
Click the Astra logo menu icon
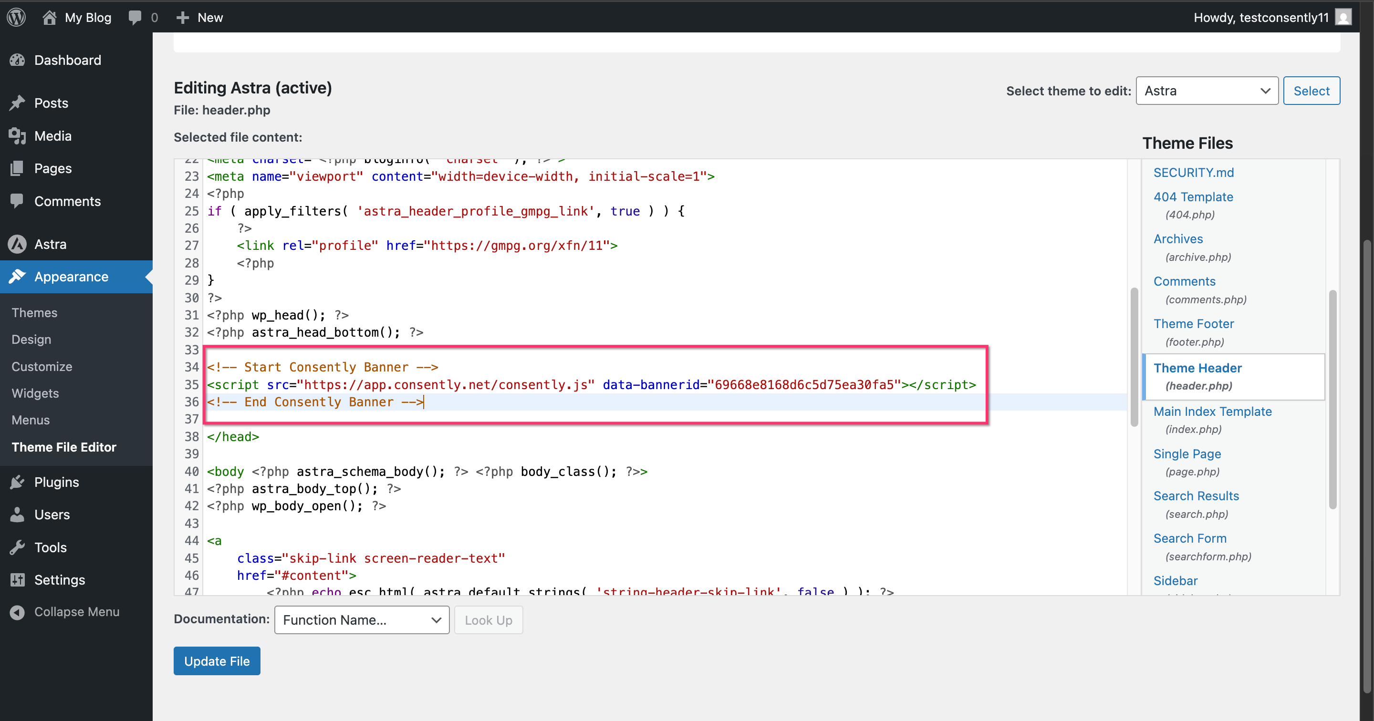17,244
